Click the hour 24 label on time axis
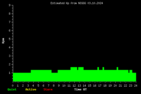 136,86
